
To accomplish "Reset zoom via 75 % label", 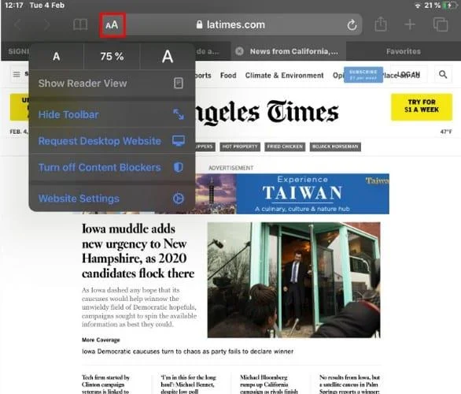I will (112, 56).
